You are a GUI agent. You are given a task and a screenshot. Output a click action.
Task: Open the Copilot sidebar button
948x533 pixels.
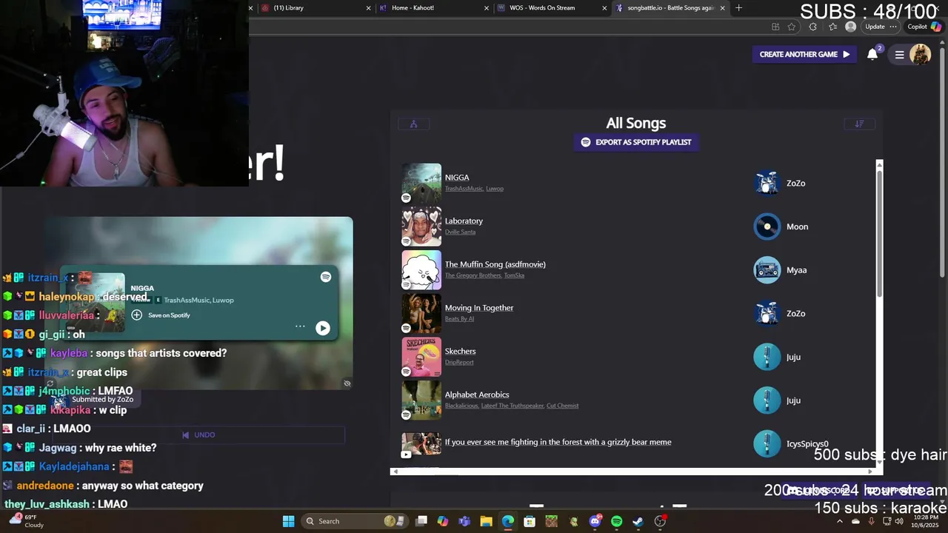924,27
